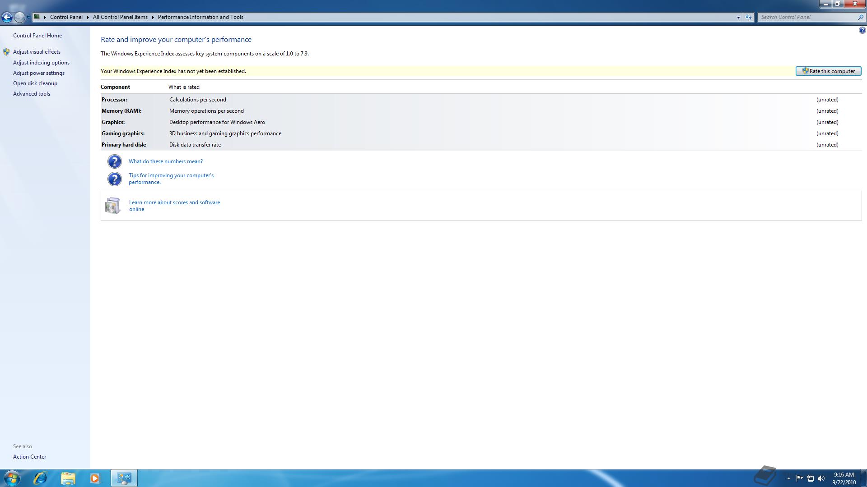
Task: Click the Show desktop strip
Action: [864, 478]
